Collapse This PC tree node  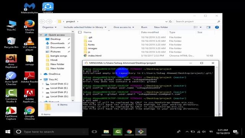[x=41, y=80]
